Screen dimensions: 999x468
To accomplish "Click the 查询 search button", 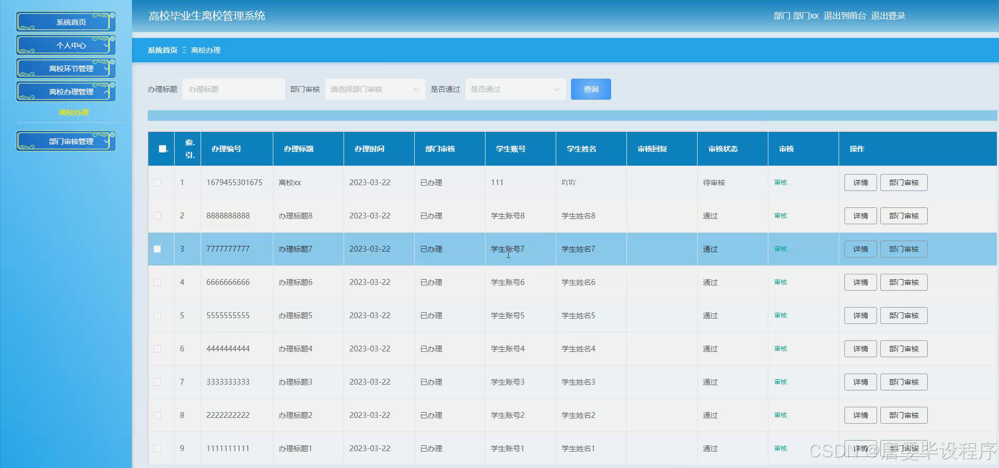I will (x=591, y=89).
